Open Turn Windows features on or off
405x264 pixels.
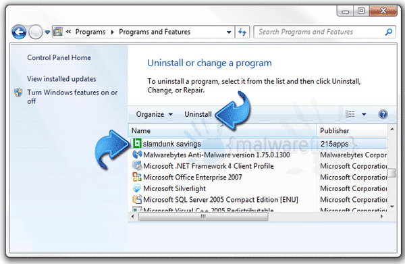pyautogui.click(x=72, y=97)
